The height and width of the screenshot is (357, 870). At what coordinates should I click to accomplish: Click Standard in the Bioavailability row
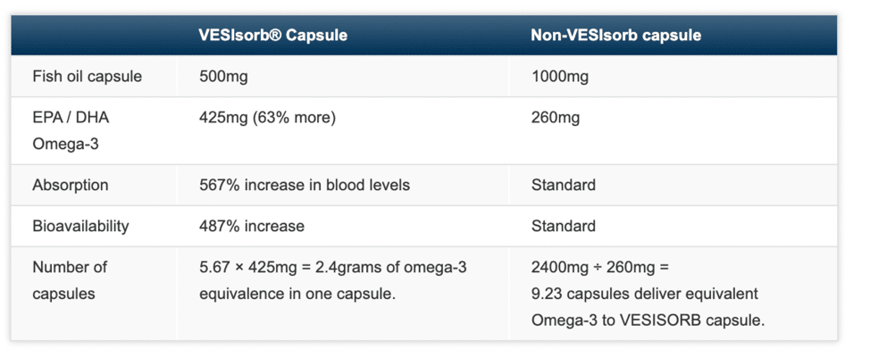(563, 226)
